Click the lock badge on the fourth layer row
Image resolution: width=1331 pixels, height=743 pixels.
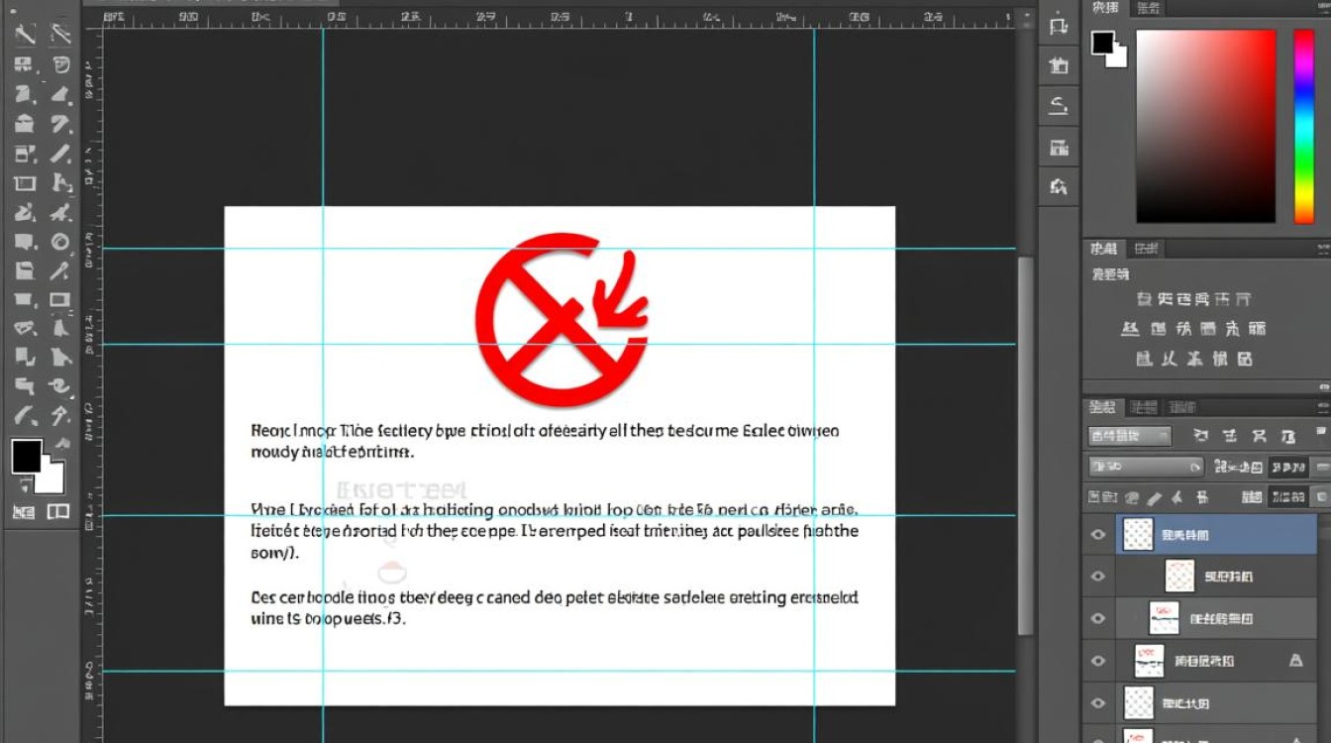[1296, 660]
